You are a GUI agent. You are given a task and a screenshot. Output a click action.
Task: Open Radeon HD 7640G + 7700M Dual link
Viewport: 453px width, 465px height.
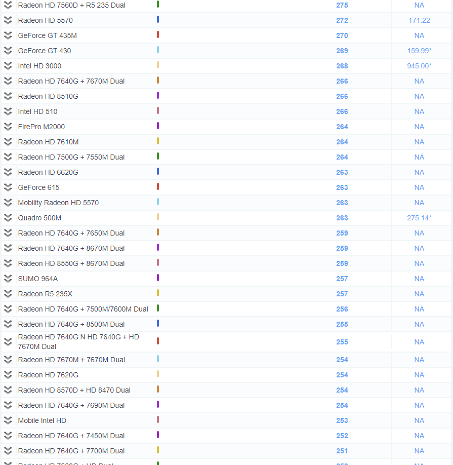coord(71,451)
